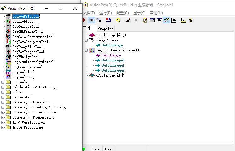Image resolution: width=235 pixels, height=151 pixels.
Task: Click the CogCaliperTool icon in toolbox
Action: (9, 26)
